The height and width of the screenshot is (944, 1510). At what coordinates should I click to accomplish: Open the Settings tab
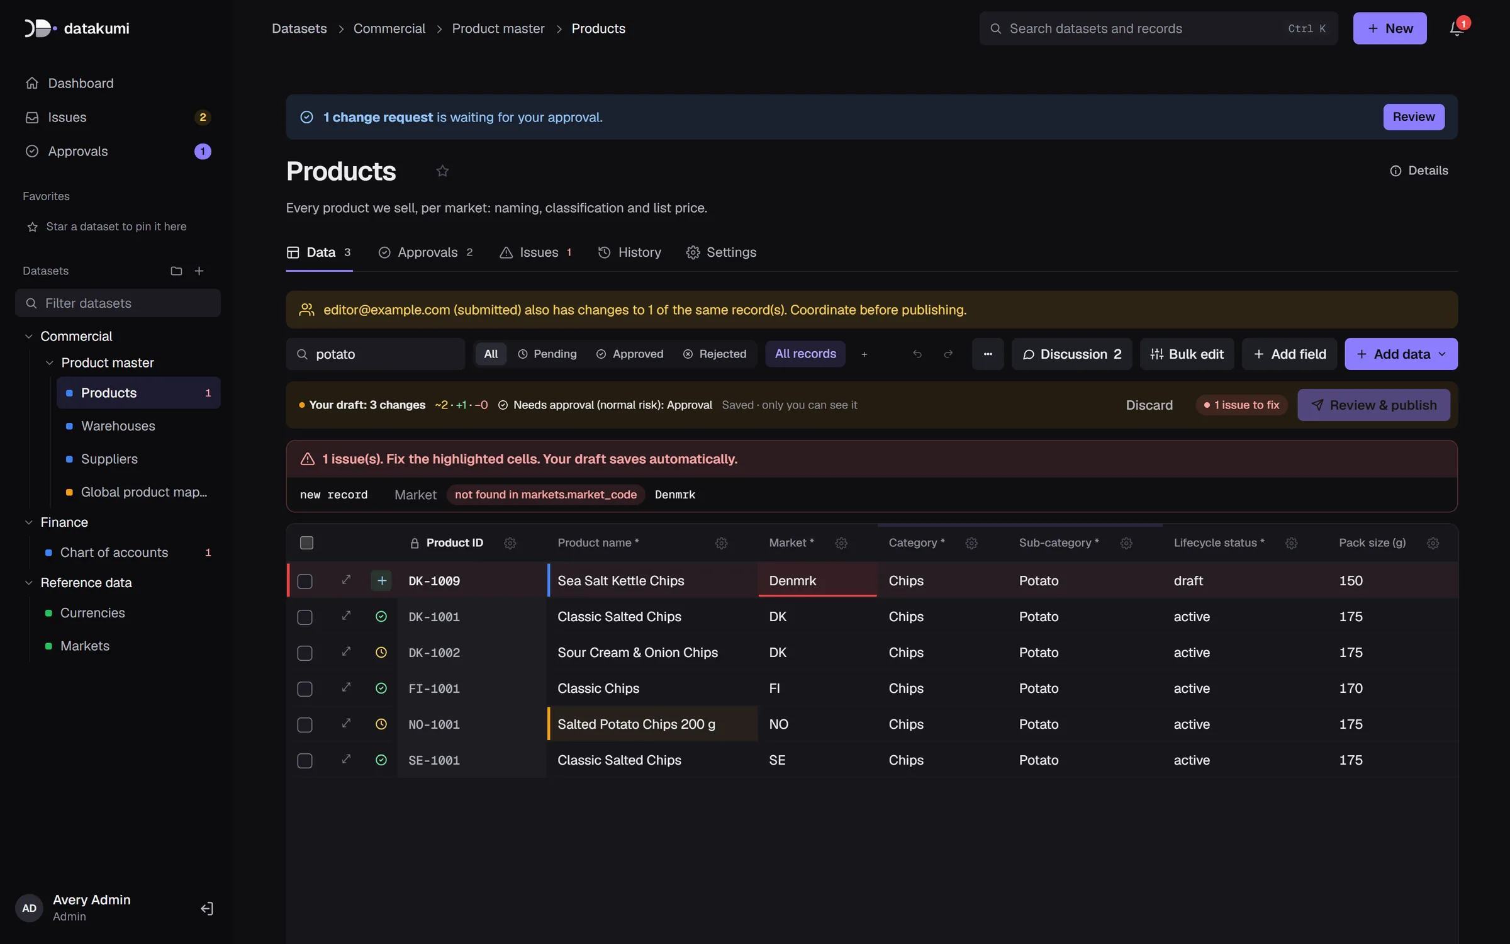721,252
